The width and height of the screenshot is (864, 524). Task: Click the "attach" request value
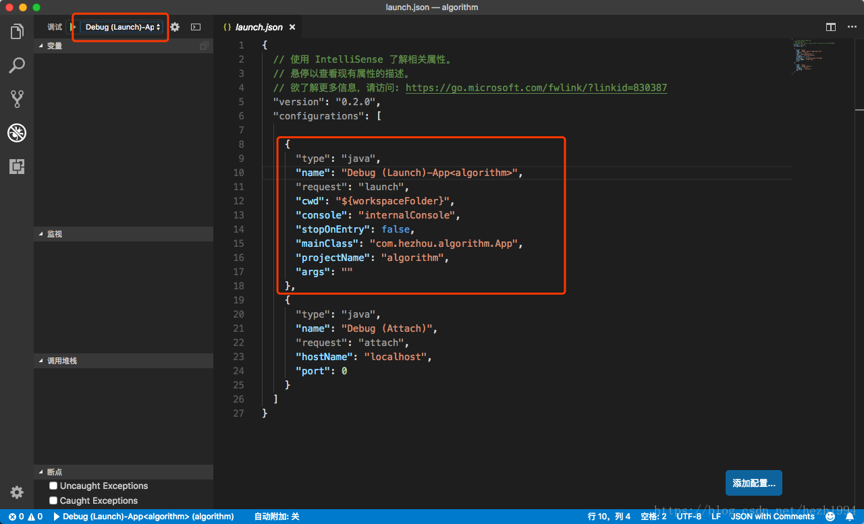[380, 343]
